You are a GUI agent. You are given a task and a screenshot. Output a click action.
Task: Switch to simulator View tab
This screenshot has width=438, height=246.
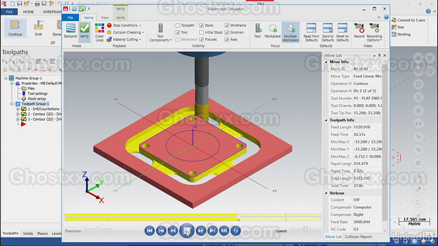(x=105, y=17)
